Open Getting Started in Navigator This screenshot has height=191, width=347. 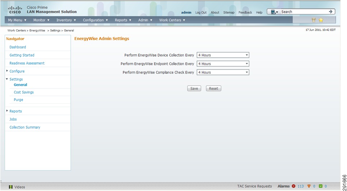22,55
